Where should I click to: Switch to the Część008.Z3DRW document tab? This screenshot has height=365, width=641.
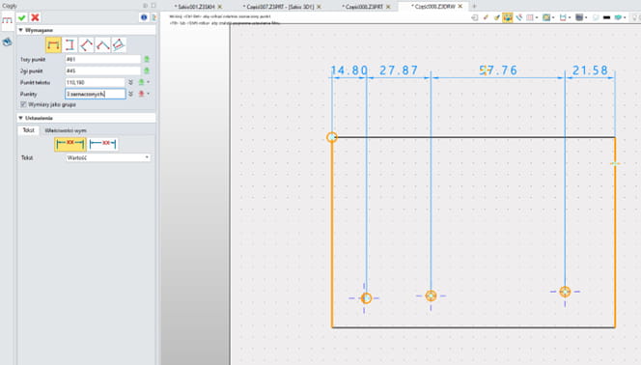pyautogui.click(x=433, y=7)
